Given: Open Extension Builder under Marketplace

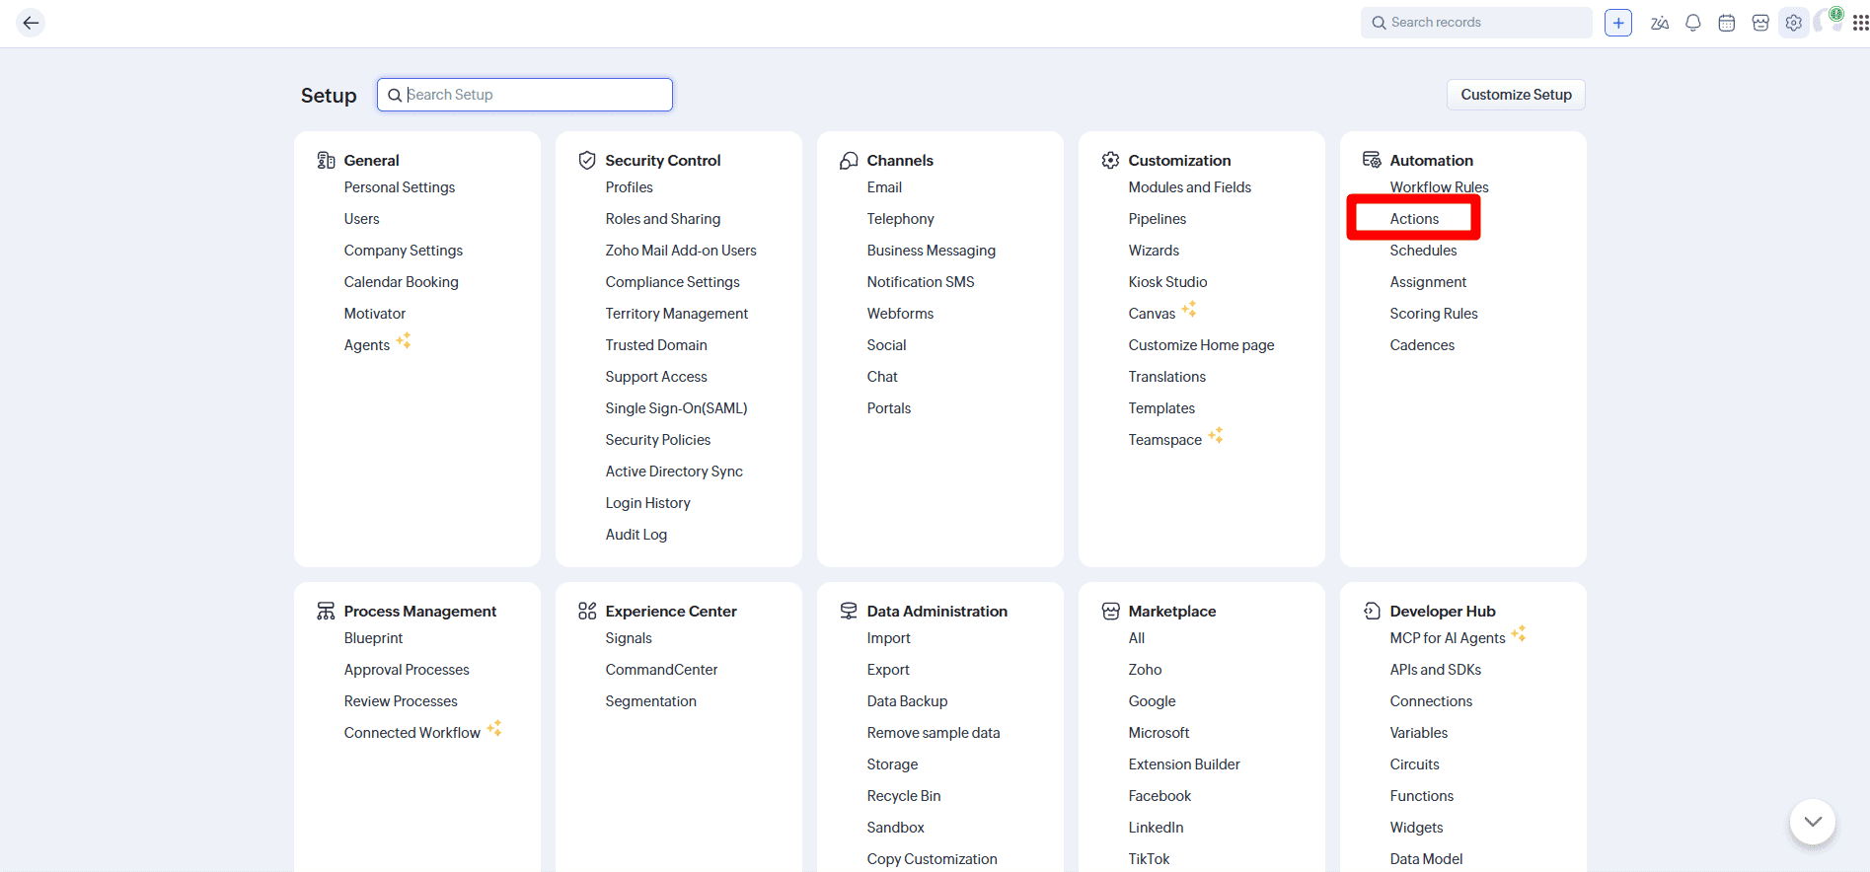Looking at the screenshot, I should tap(1184, 764).
